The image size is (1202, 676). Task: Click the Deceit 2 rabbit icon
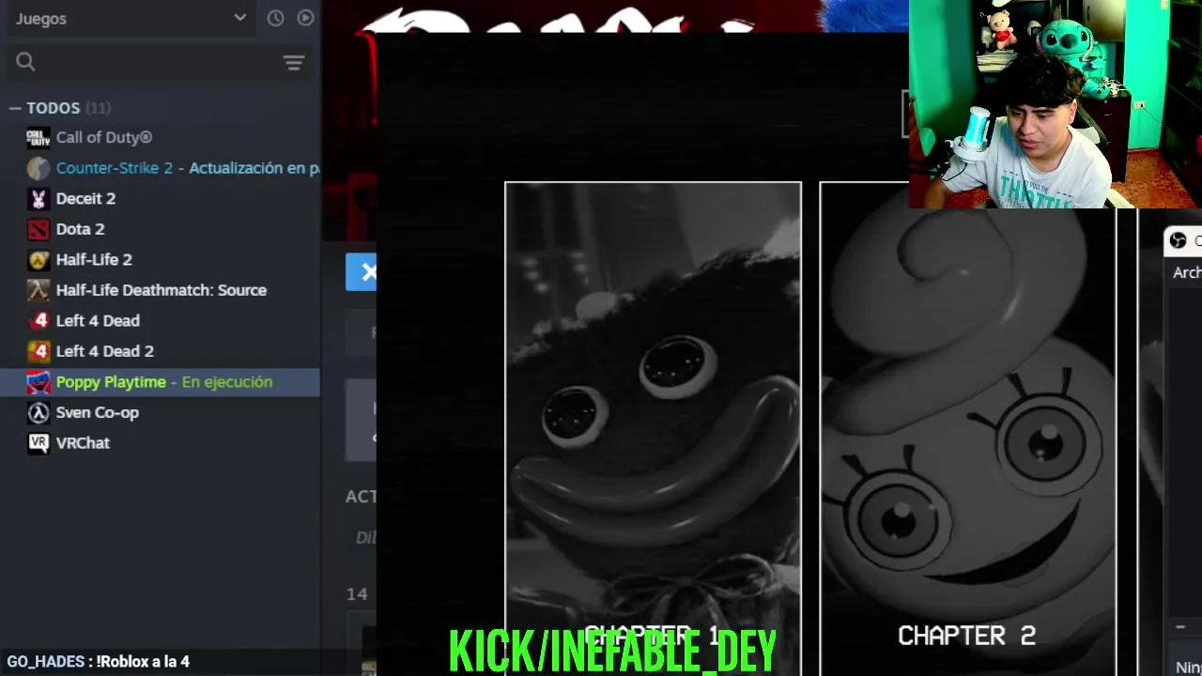tap(38, 199)
